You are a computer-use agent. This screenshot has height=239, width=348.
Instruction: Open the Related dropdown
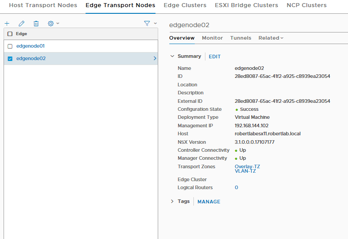[x=271, y=38]
